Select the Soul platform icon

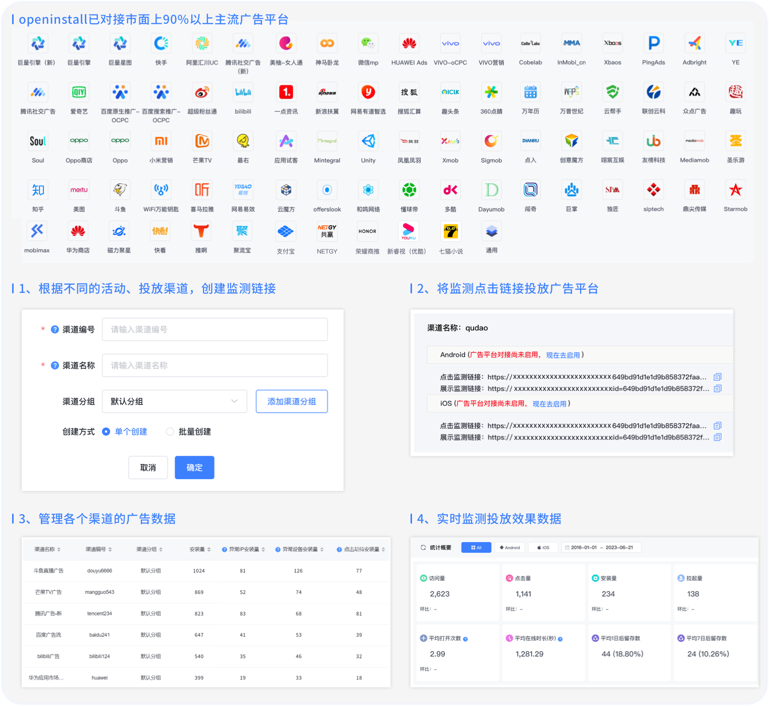38,141
